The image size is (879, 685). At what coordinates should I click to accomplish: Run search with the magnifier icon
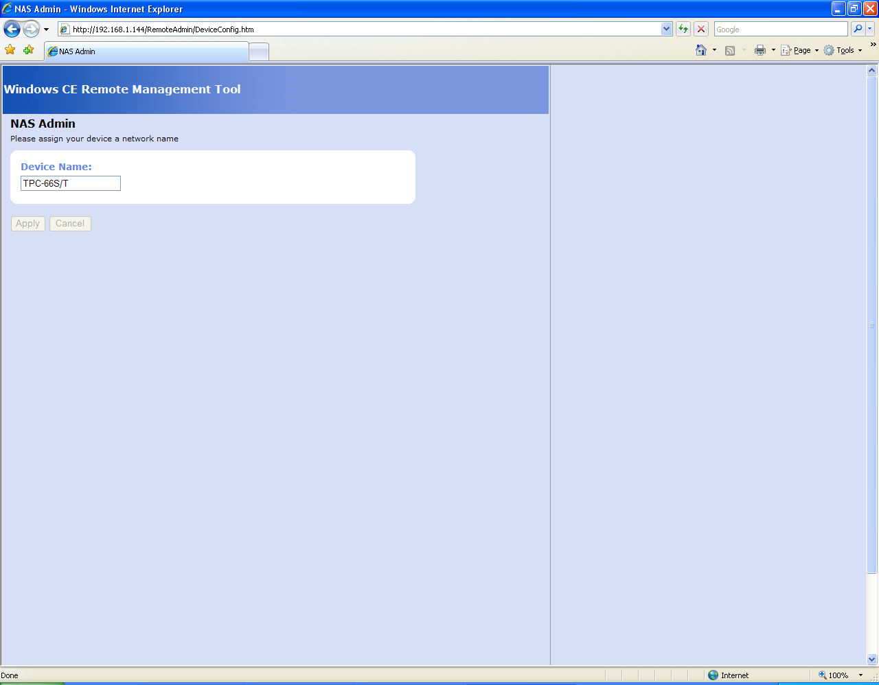pyautogui.click(x=858, y=30)
